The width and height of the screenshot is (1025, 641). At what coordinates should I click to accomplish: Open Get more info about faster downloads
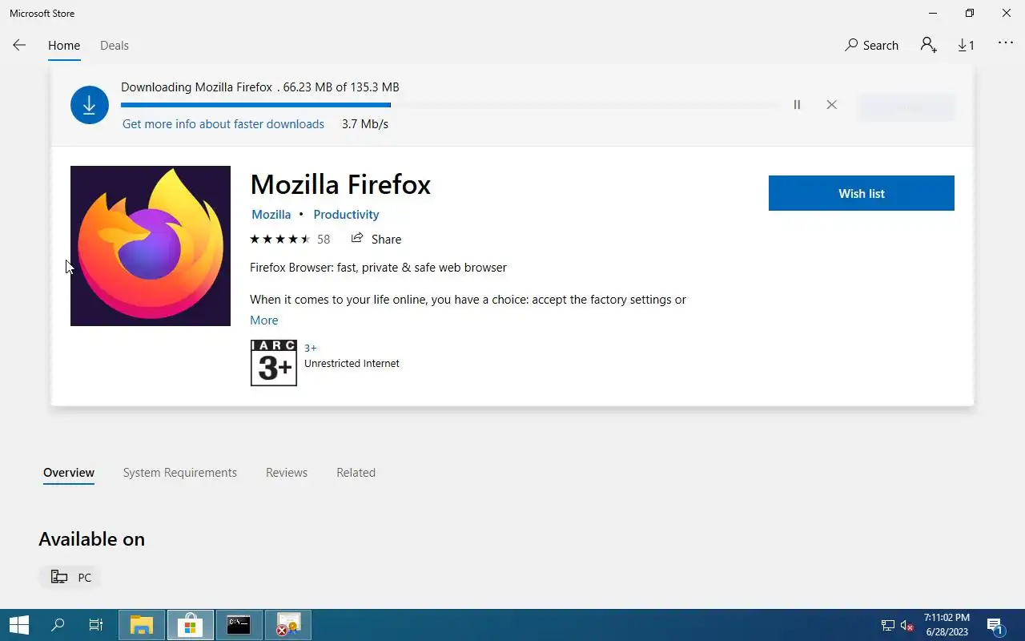coord(223,124)
